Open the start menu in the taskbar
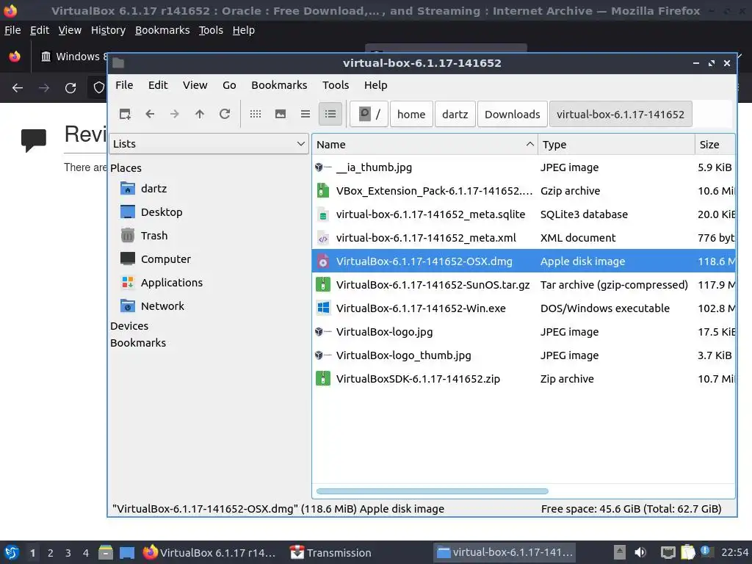752x564 pixels. click(x=12, y=552)
